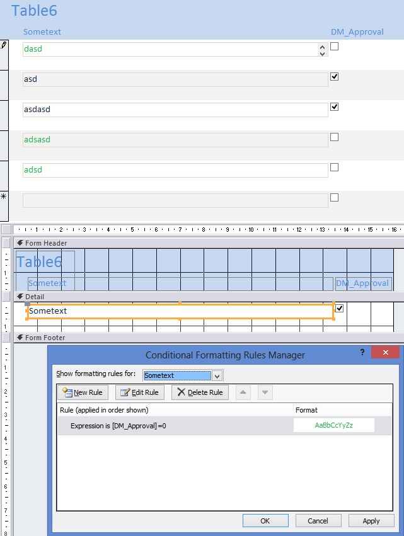Check DM_Approval for the adsasd row
This screenshot has width=404, height=536.
(334, 137)
